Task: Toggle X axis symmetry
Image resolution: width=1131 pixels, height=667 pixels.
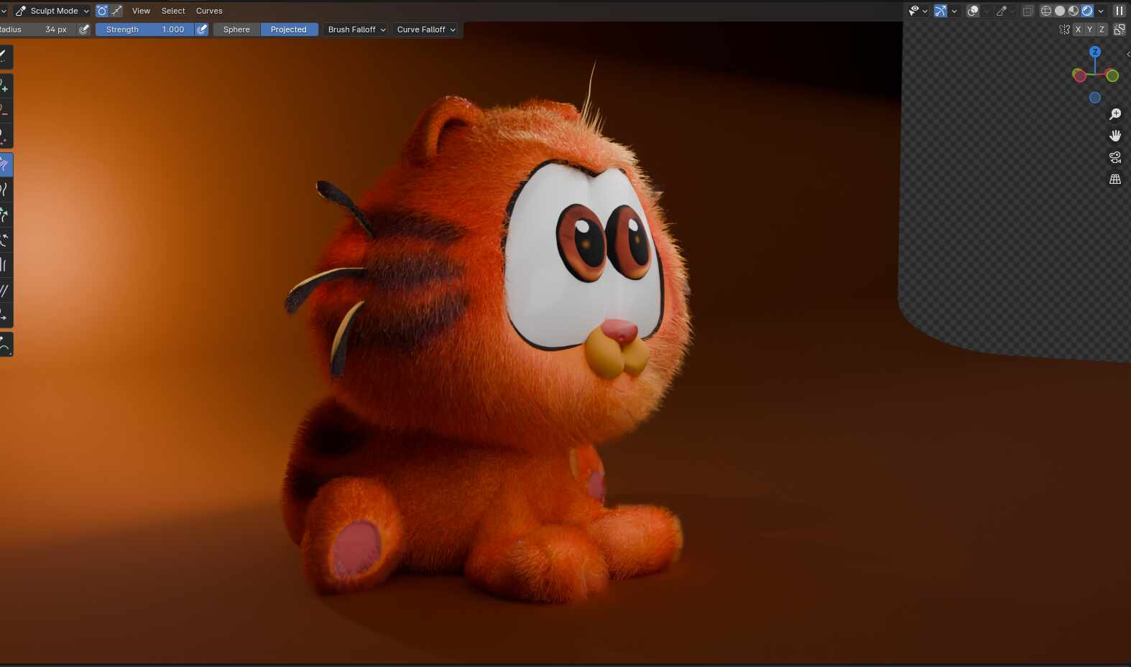Action: [x=1078, y=29]
